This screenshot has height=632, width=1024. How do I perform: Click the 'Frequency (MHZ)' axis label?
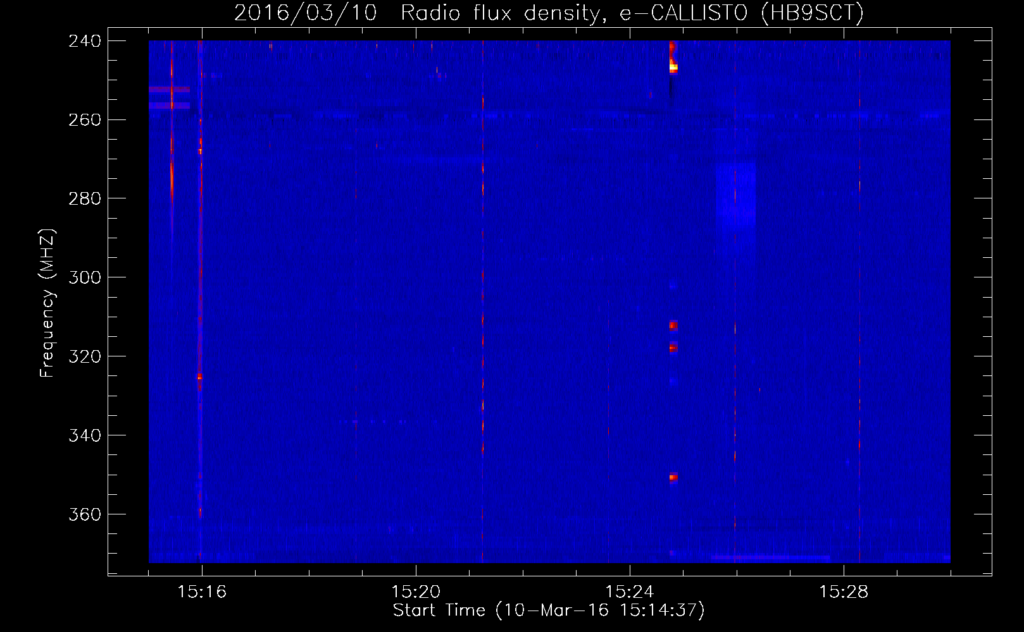[47, 303]
